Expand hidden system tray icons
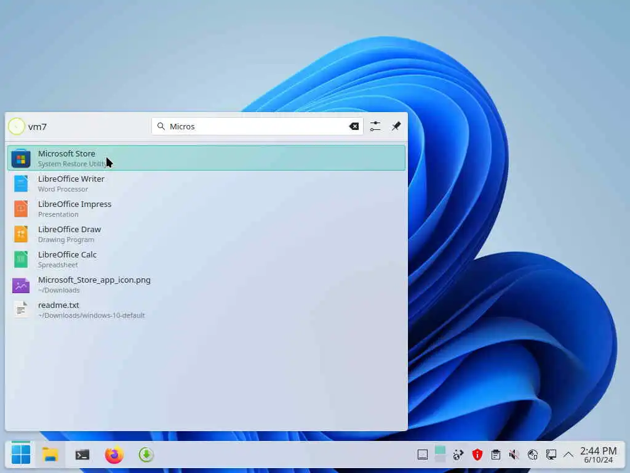 [568, 455]
